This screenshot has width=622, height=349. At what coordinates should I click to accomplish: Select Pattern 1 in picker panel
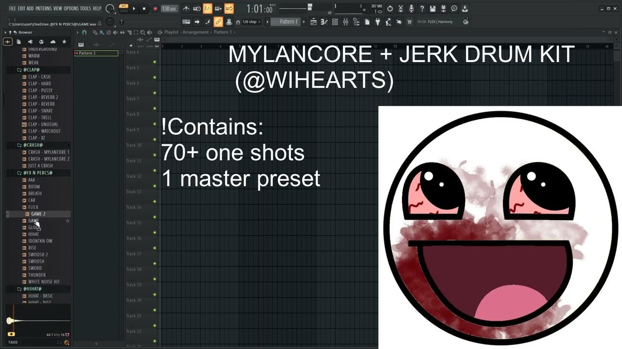pos(96,53)
